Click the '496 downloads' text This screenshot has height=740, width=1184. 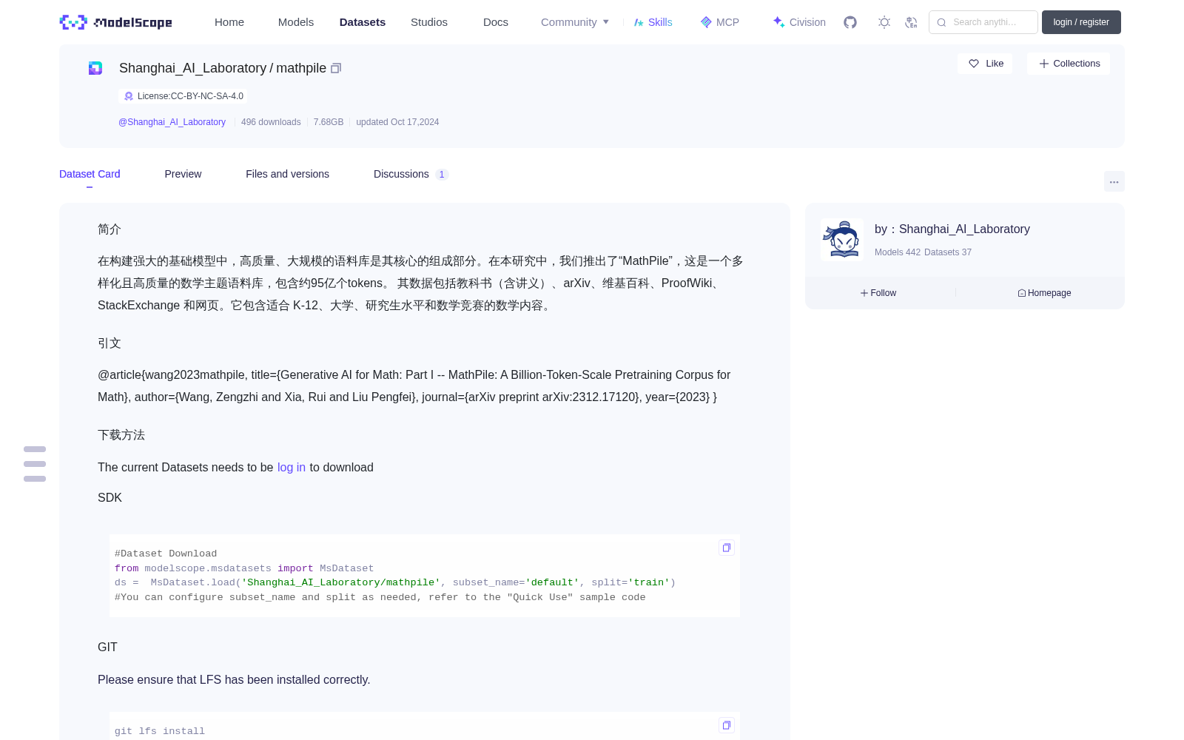(271, 122)
